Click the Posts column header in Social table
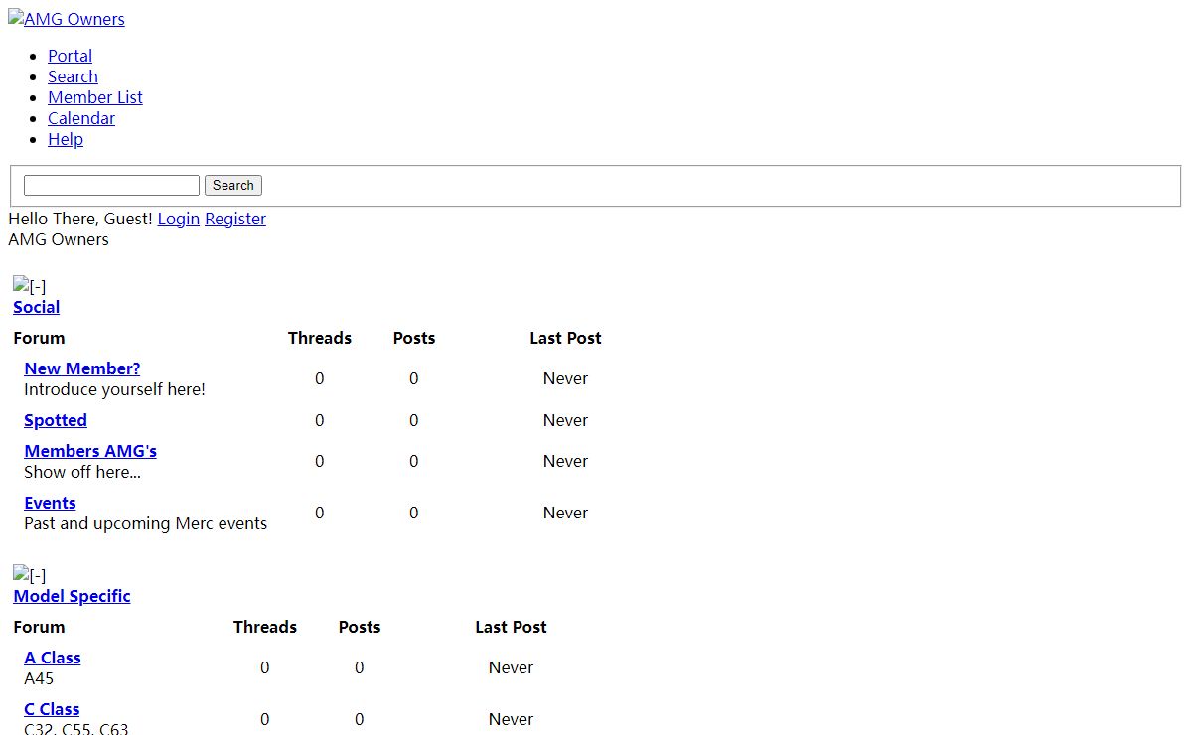This screenshot has height=735, width=1192. point(414,338)
